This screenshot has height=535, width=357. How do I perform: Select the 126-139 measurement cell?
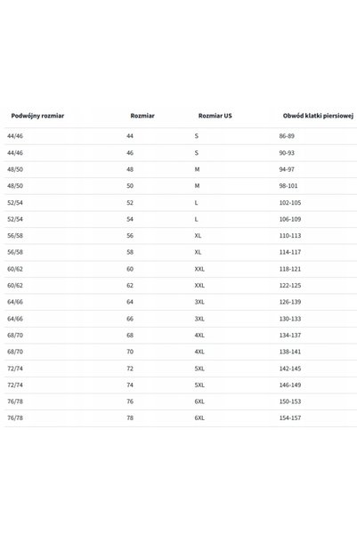pyautogui.click(x=290, y=302)
